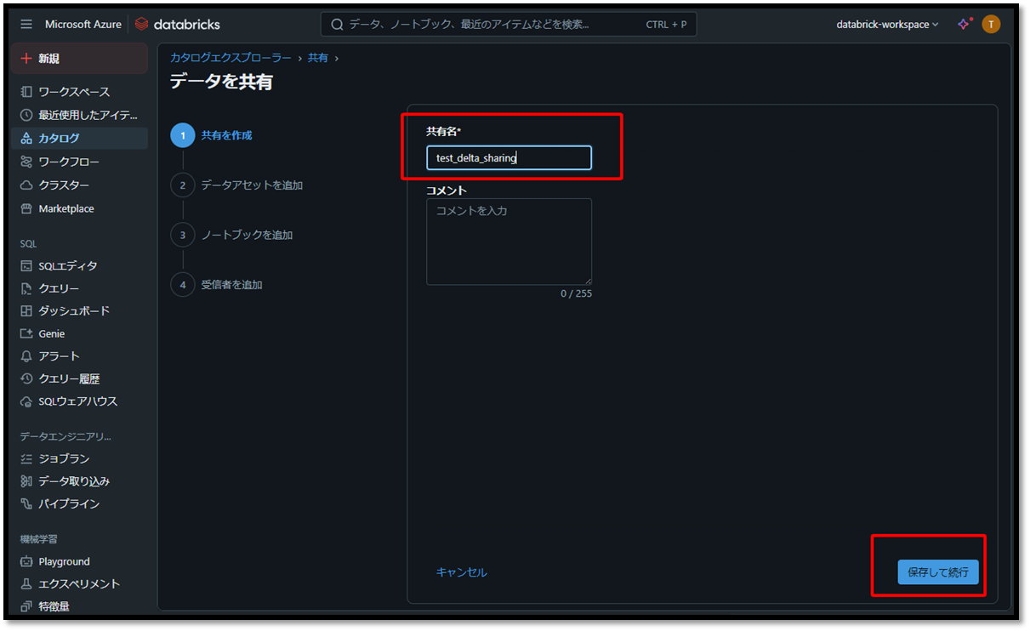Click the feature store icon
1030x631 pixels.
point(26,606)
